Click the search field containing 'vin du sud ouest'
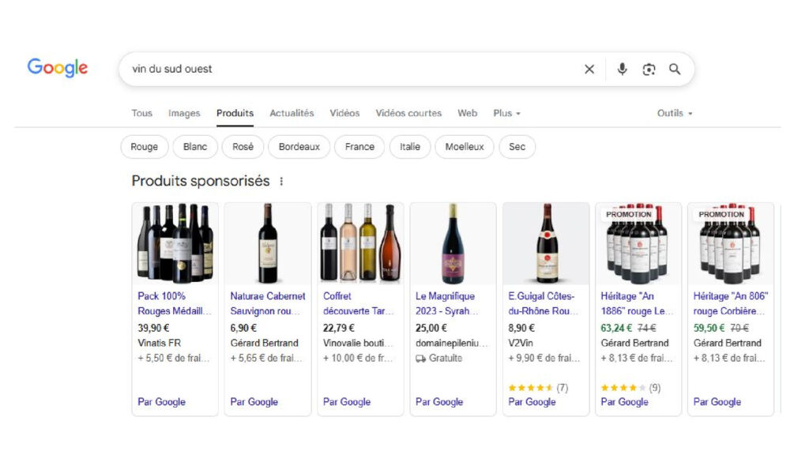Image resolution: width=809 pixels, height=455 pixels. coord(348,70)
